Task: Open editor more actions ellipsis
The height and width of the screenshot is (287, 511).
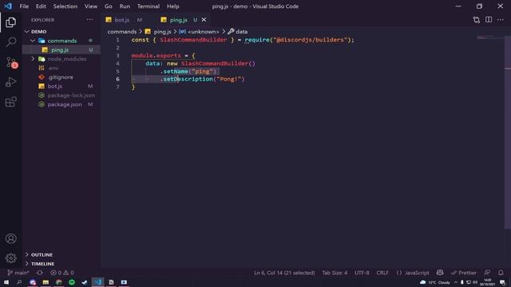Action: [501, 20]
